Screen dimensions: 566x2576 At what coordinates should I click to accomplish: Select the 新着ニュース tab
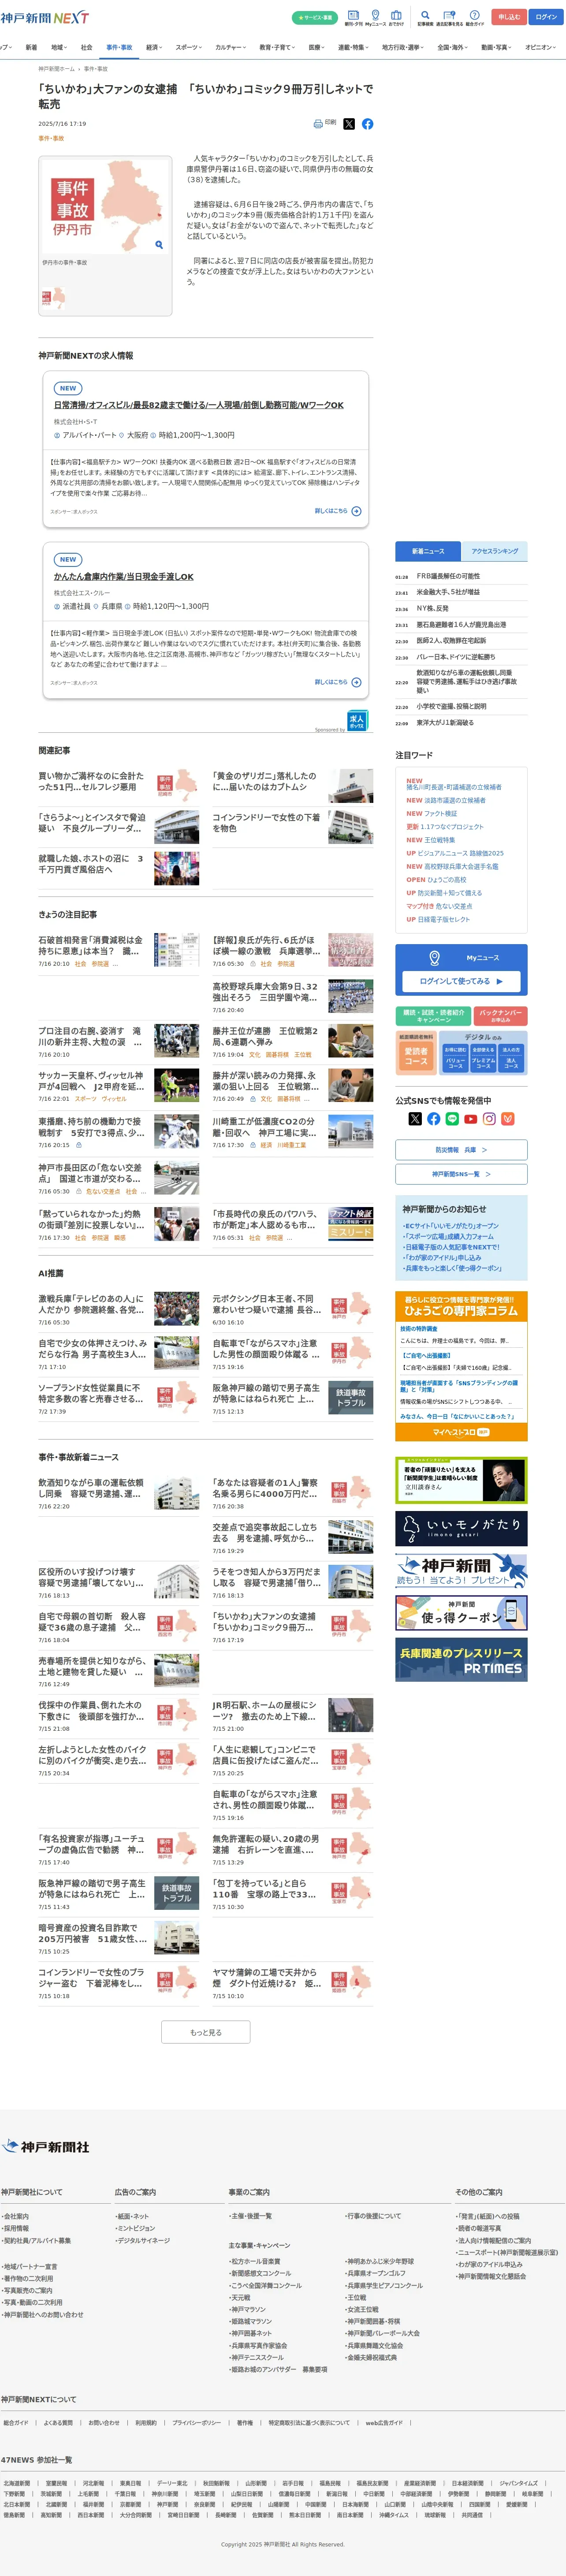click(x=428, y=551)
